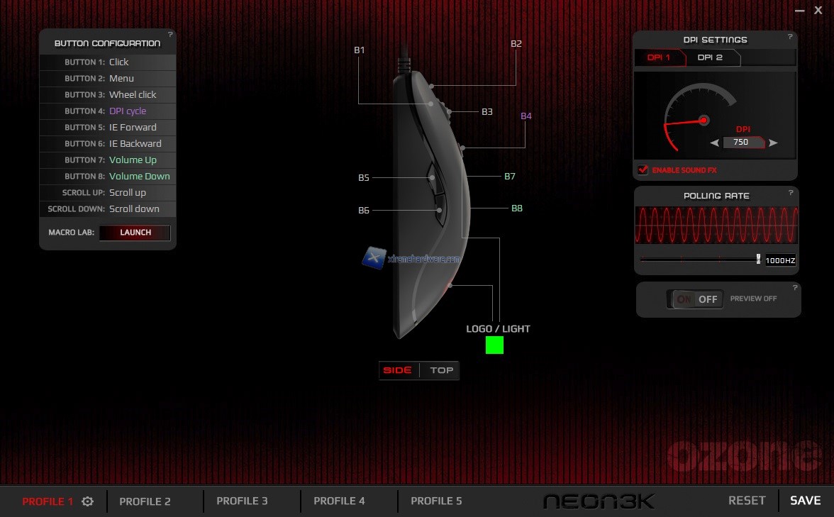Image resolution: width=834 pixels, height=517 pixels.
Task: Select the Profile 3 tab
Action: tap(242, 501)
